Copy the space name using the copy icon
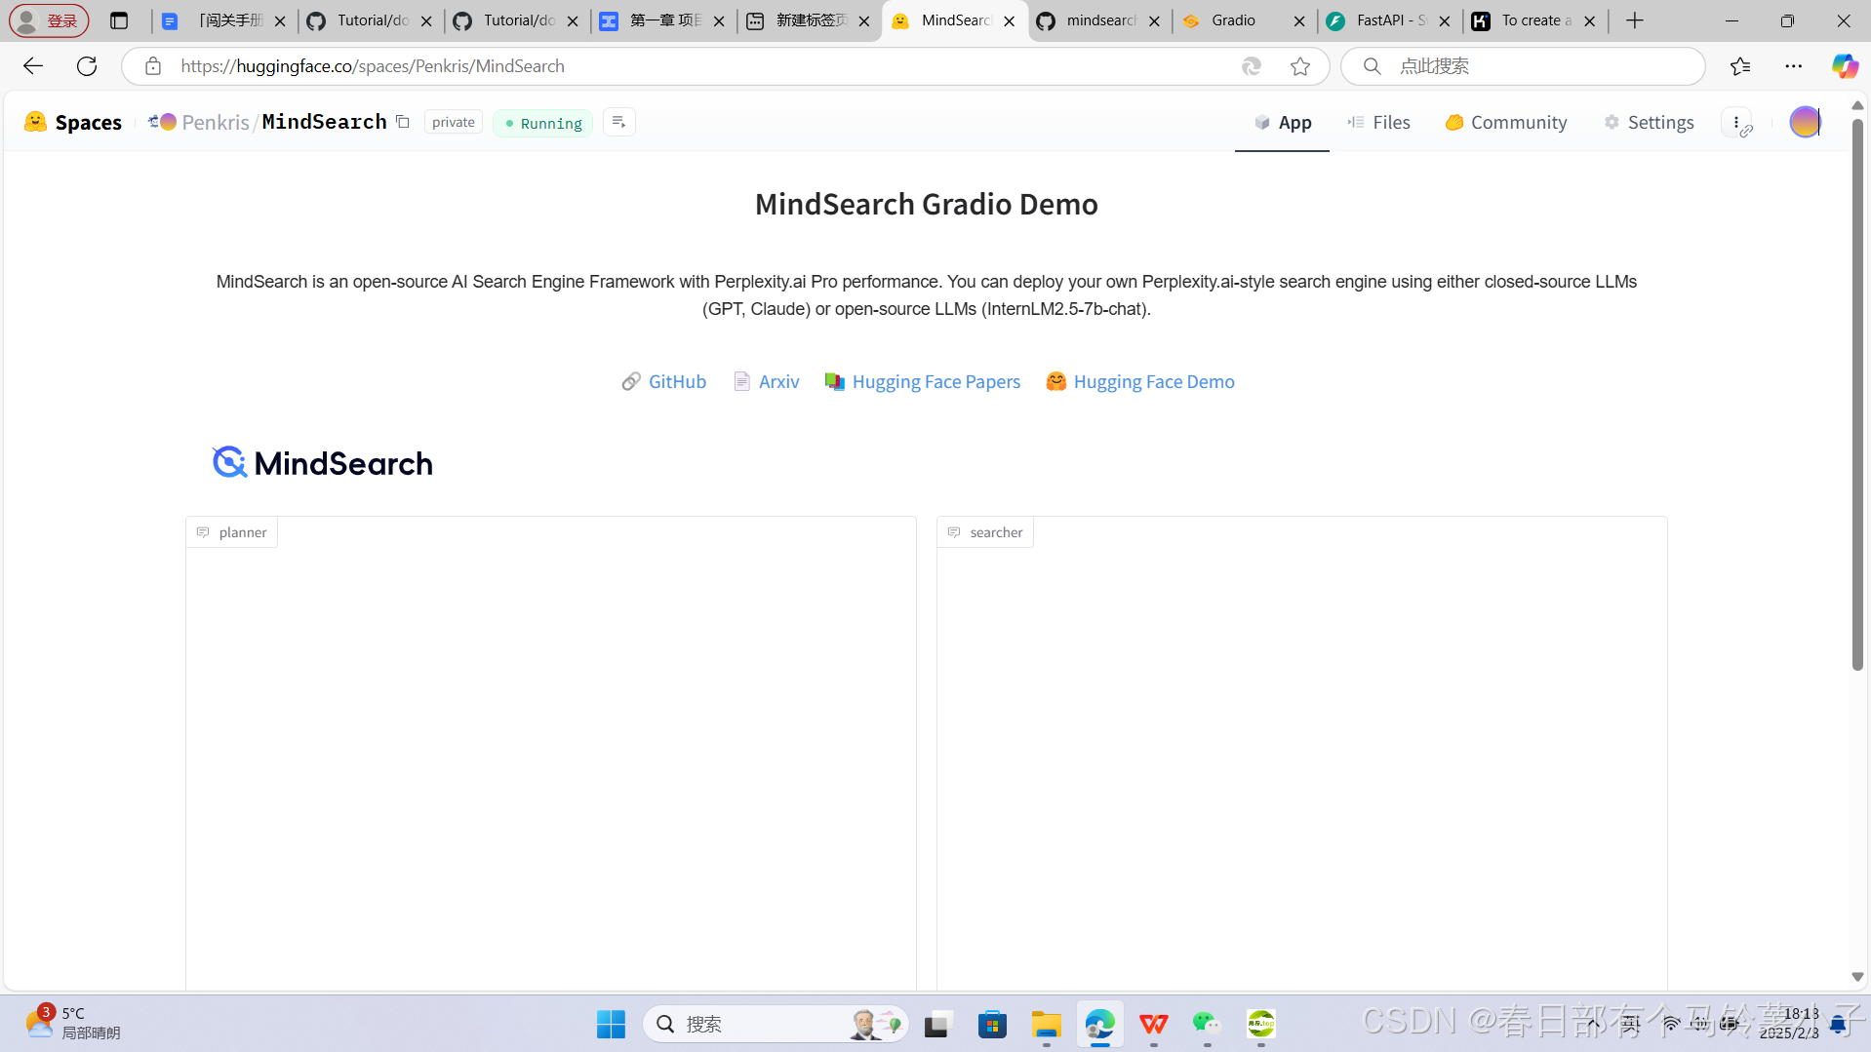The width and height of the screenshot is (1871, 1052). point(403,122)
